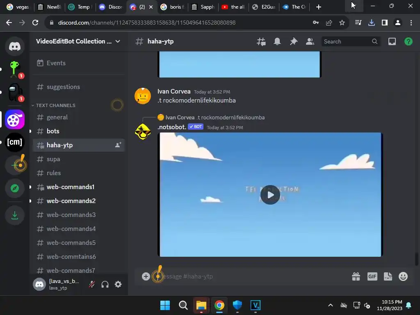Switch to the NewBl browser tab
Screen dimensions: 420x315
tap(50, 7)
